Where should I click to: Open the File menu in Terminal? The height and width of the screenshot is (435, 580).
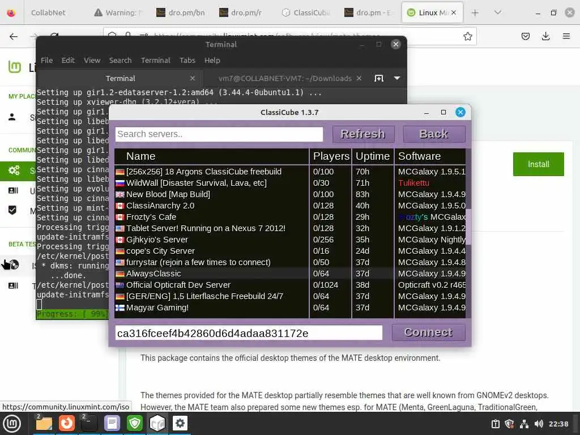tap(46, 60)
